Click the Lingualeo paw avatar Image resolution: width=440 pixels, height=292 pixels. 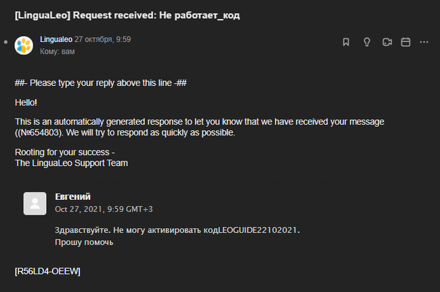(24, 45)
